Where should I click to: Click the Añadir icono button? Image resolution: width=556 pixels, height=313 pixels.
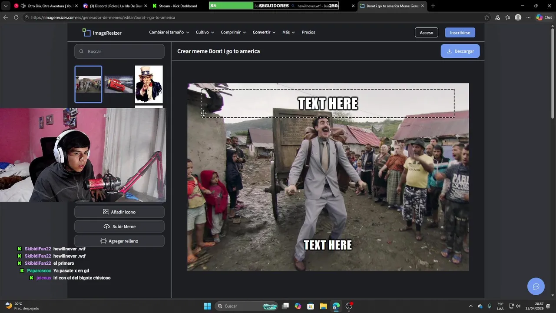click(119, 212)
